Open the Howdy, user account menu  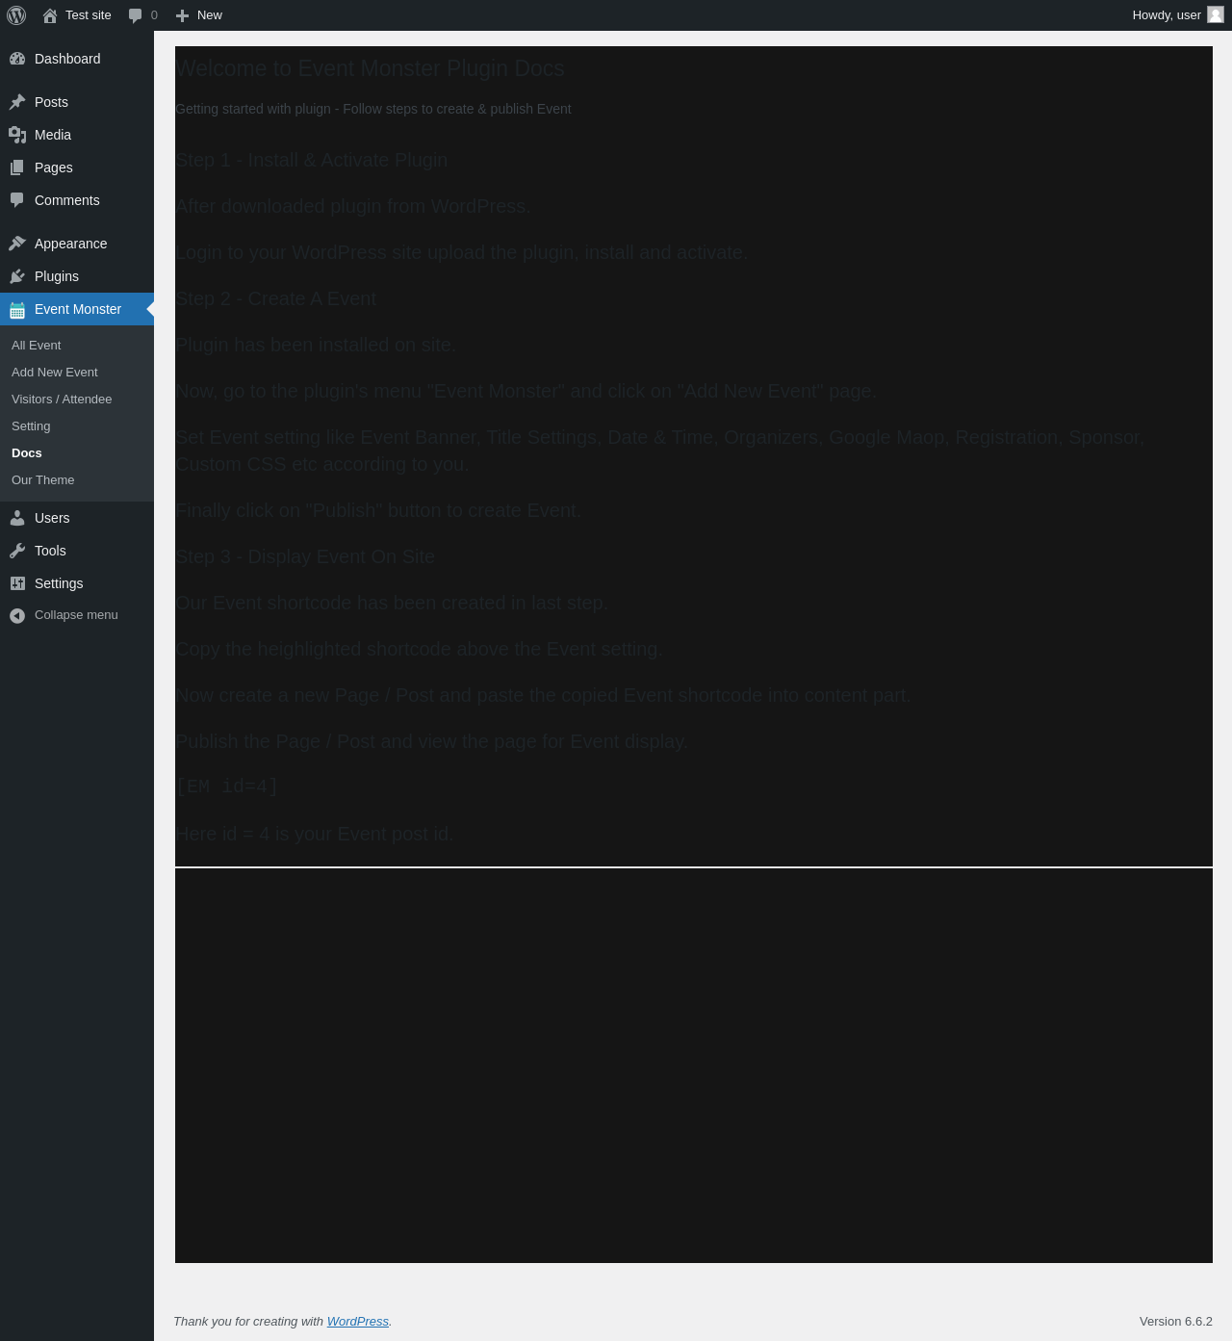[1177, 15]
